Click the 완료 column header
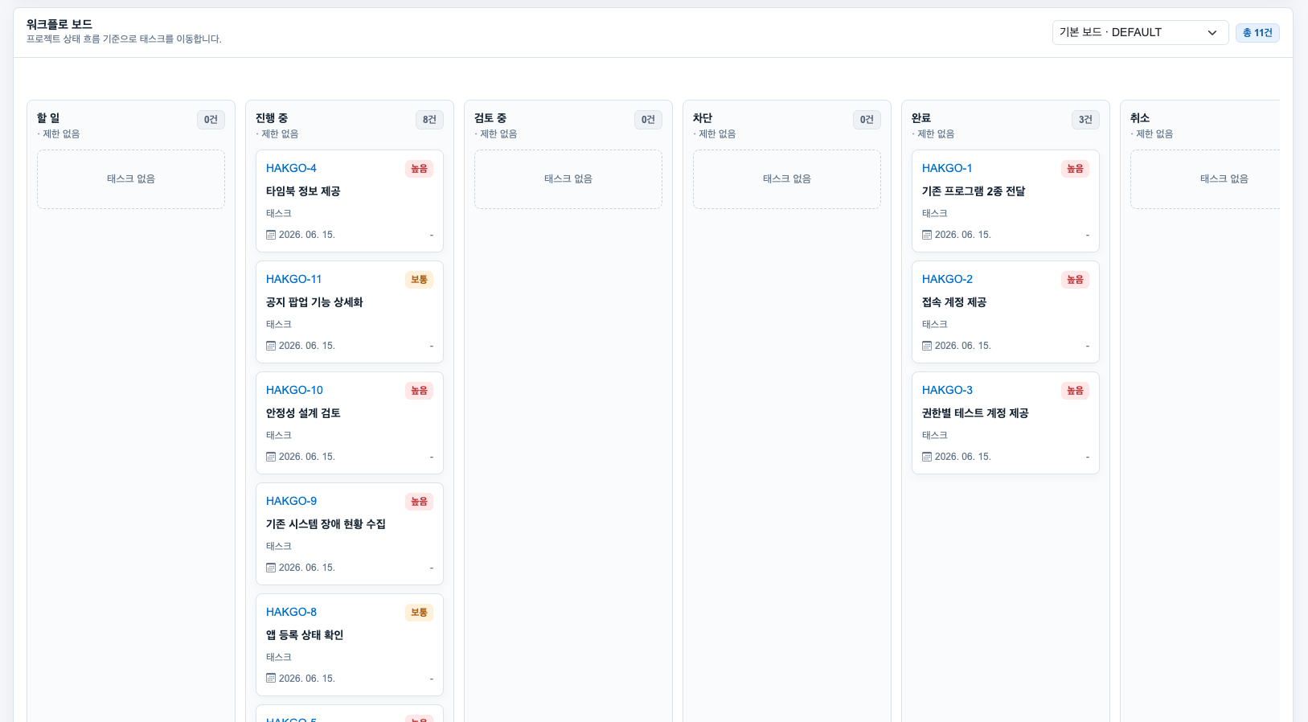 [x=921, y=118]
